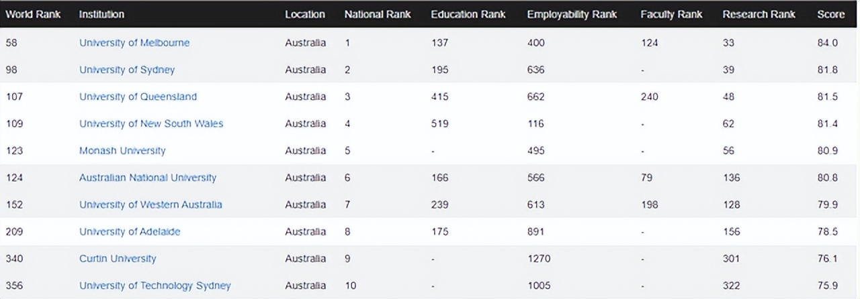The width and height of the screenshot is (860, 299).
Task: Select the Monash University link
Action: [x=122, y=151]
